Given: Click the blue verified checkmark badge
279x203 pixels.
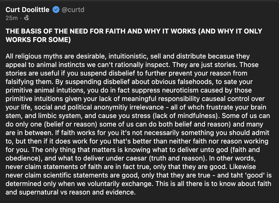Looking at the screenshot, I should pyautogui.click(x=56, y=10).
